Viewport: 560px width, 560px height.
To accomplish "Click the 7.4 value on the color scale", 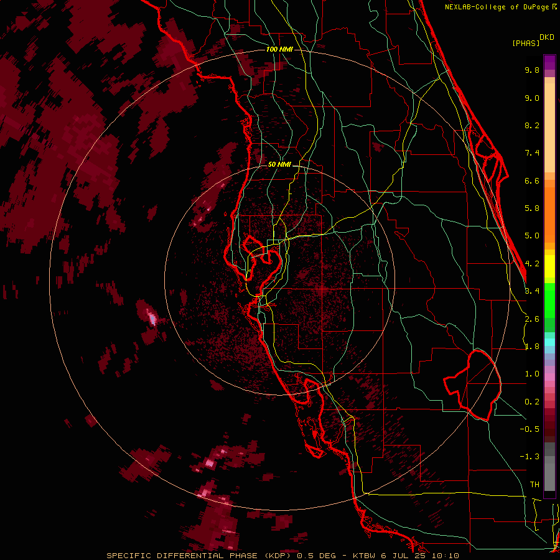I will tap(532, 153).
